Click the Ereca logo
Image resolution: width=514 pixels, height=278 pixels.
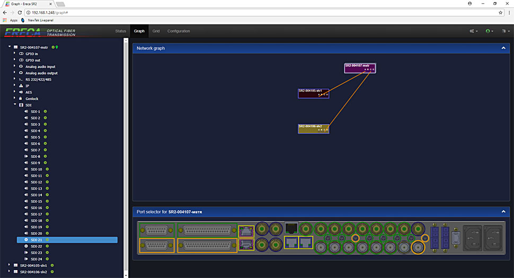tap(24, 32)
